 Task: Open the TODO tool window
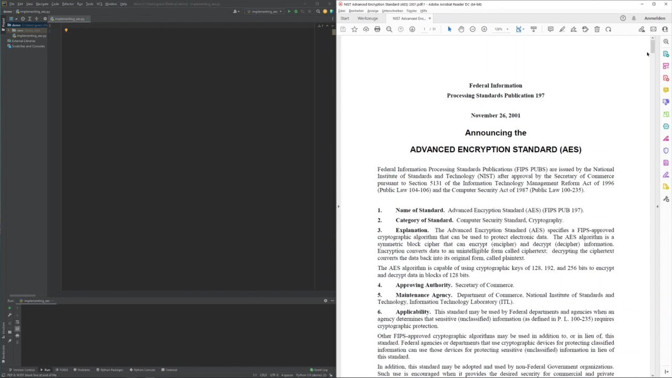point(61,370)
